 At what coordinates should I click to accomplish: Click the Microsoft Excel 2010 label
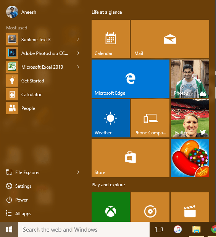[42, 67]
